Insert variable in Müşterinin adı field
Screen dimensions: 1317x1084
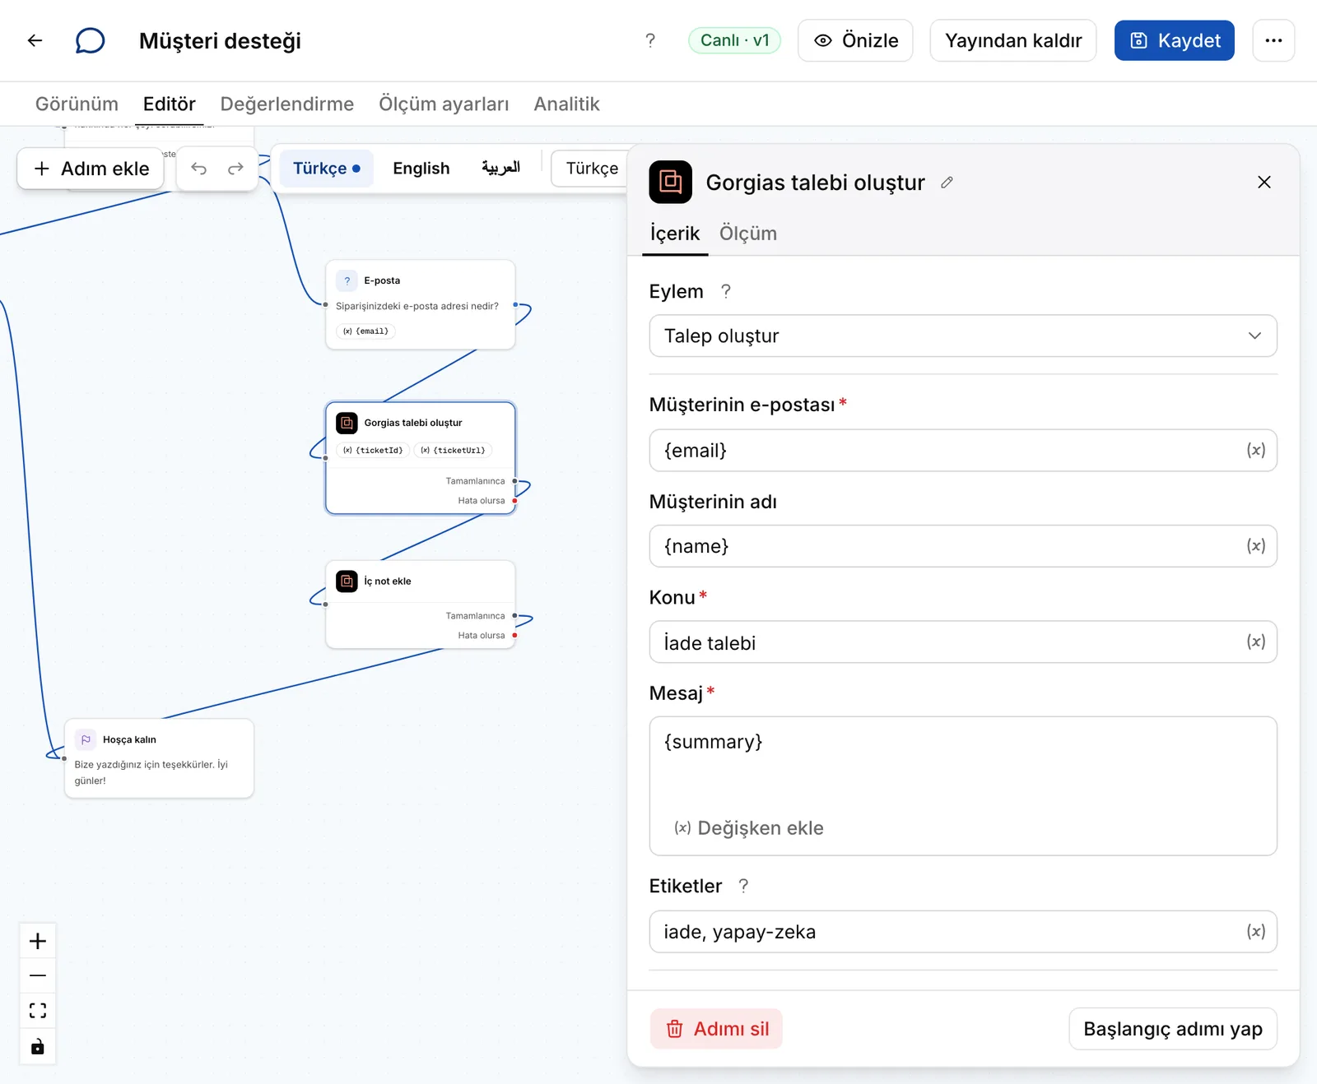tap(1255, 546)
